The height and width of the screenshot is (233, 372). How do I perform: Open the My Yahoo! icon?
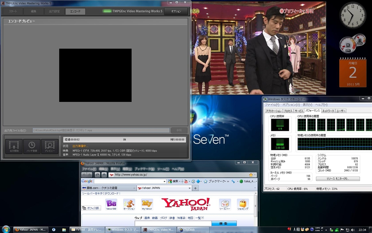point(147,205)
